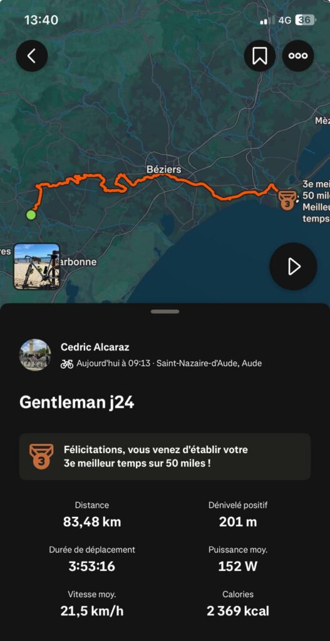Tap the bronze medal marker on map
Screen dimensions: 330x641
click(287, 200)
